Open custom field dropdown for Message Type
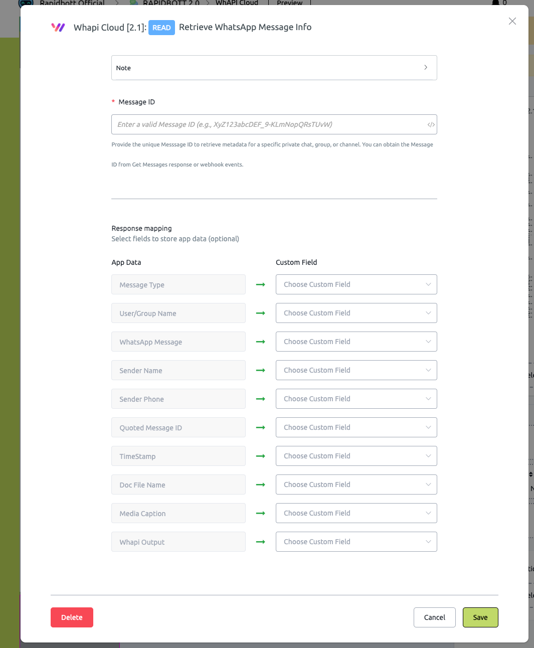 click(356, 284)
